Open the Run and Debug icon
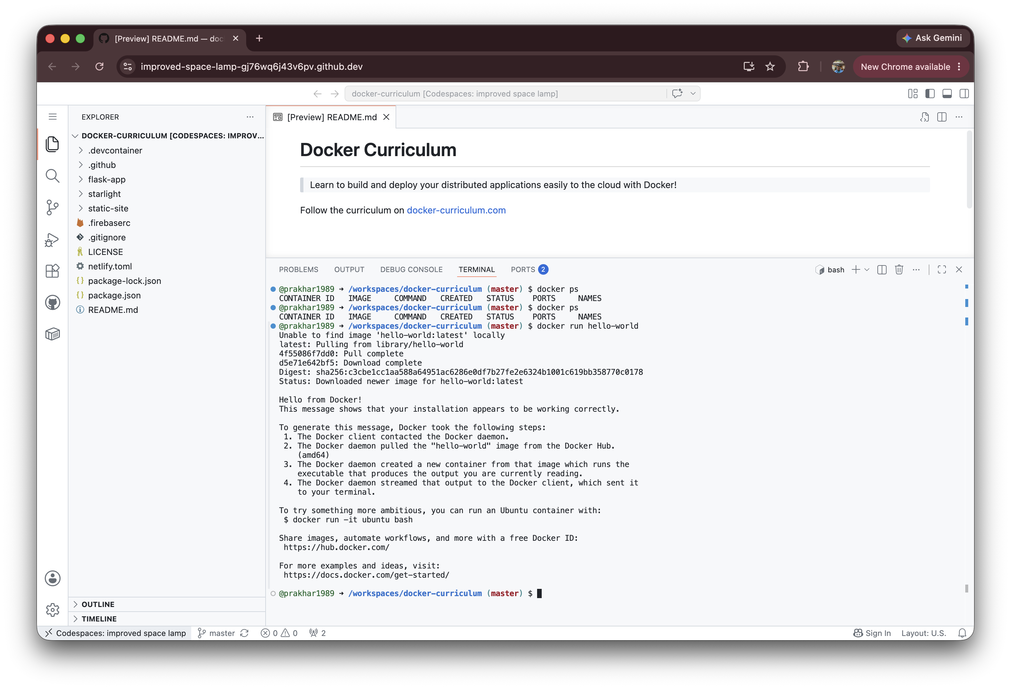This screenshot has width=1011, height=689. pyautogui.click(x=52, y=239)
